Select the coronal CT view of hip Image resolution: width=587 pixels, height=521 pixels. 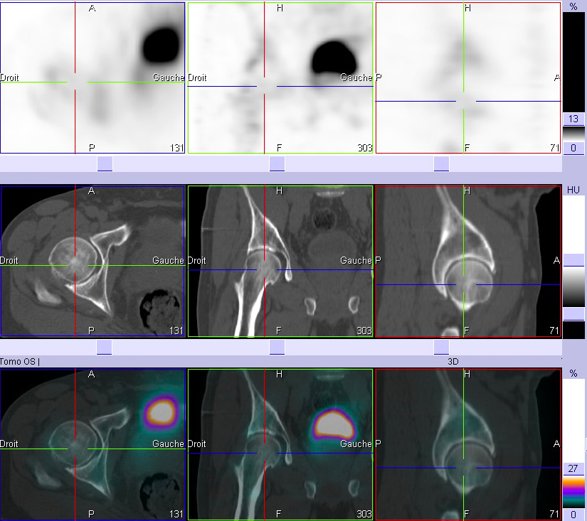280,261
